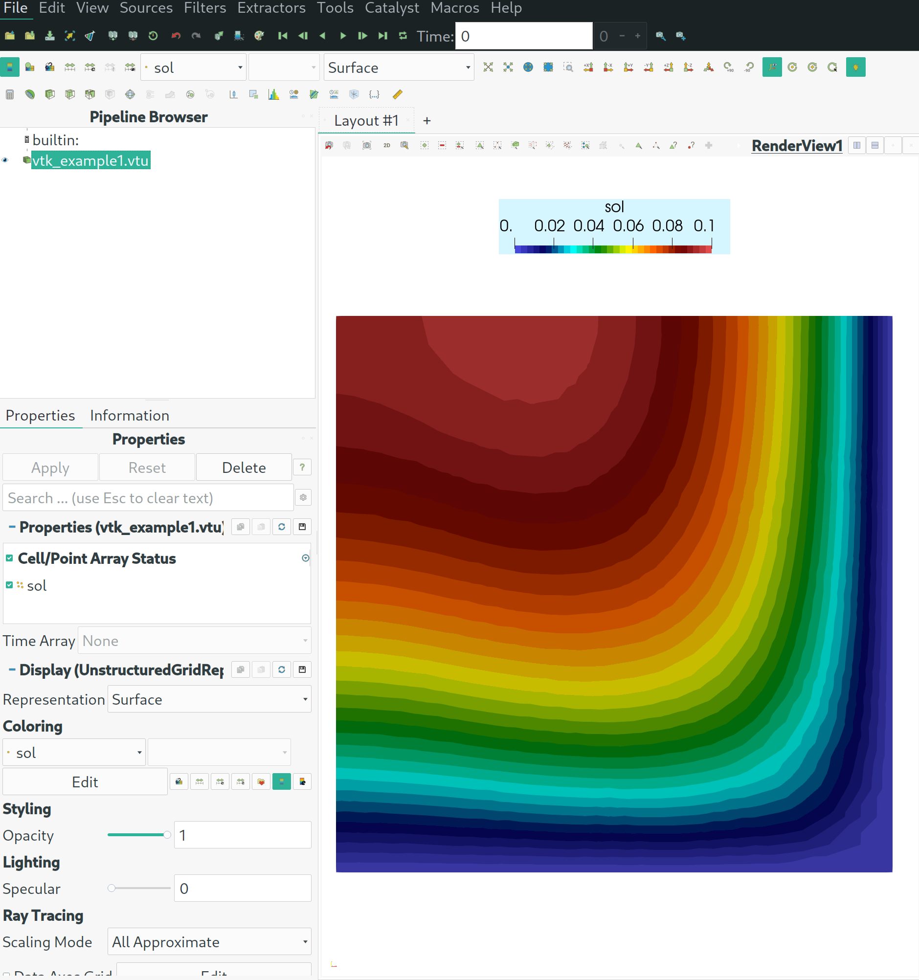Jump to the first frame

283,36
